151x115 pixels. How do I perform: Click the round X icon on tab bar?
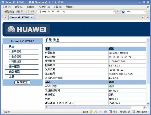coord(147,17)
